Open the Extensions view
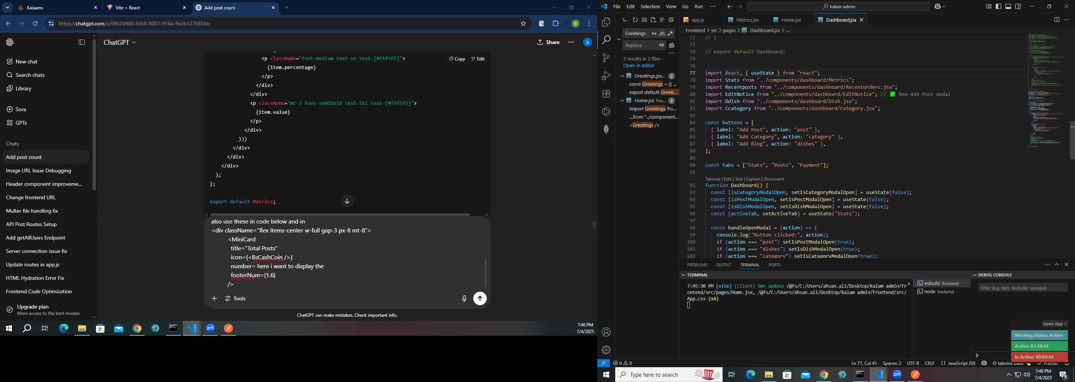The width and height of the screenshot is (1075, 382). pos(606,94)
